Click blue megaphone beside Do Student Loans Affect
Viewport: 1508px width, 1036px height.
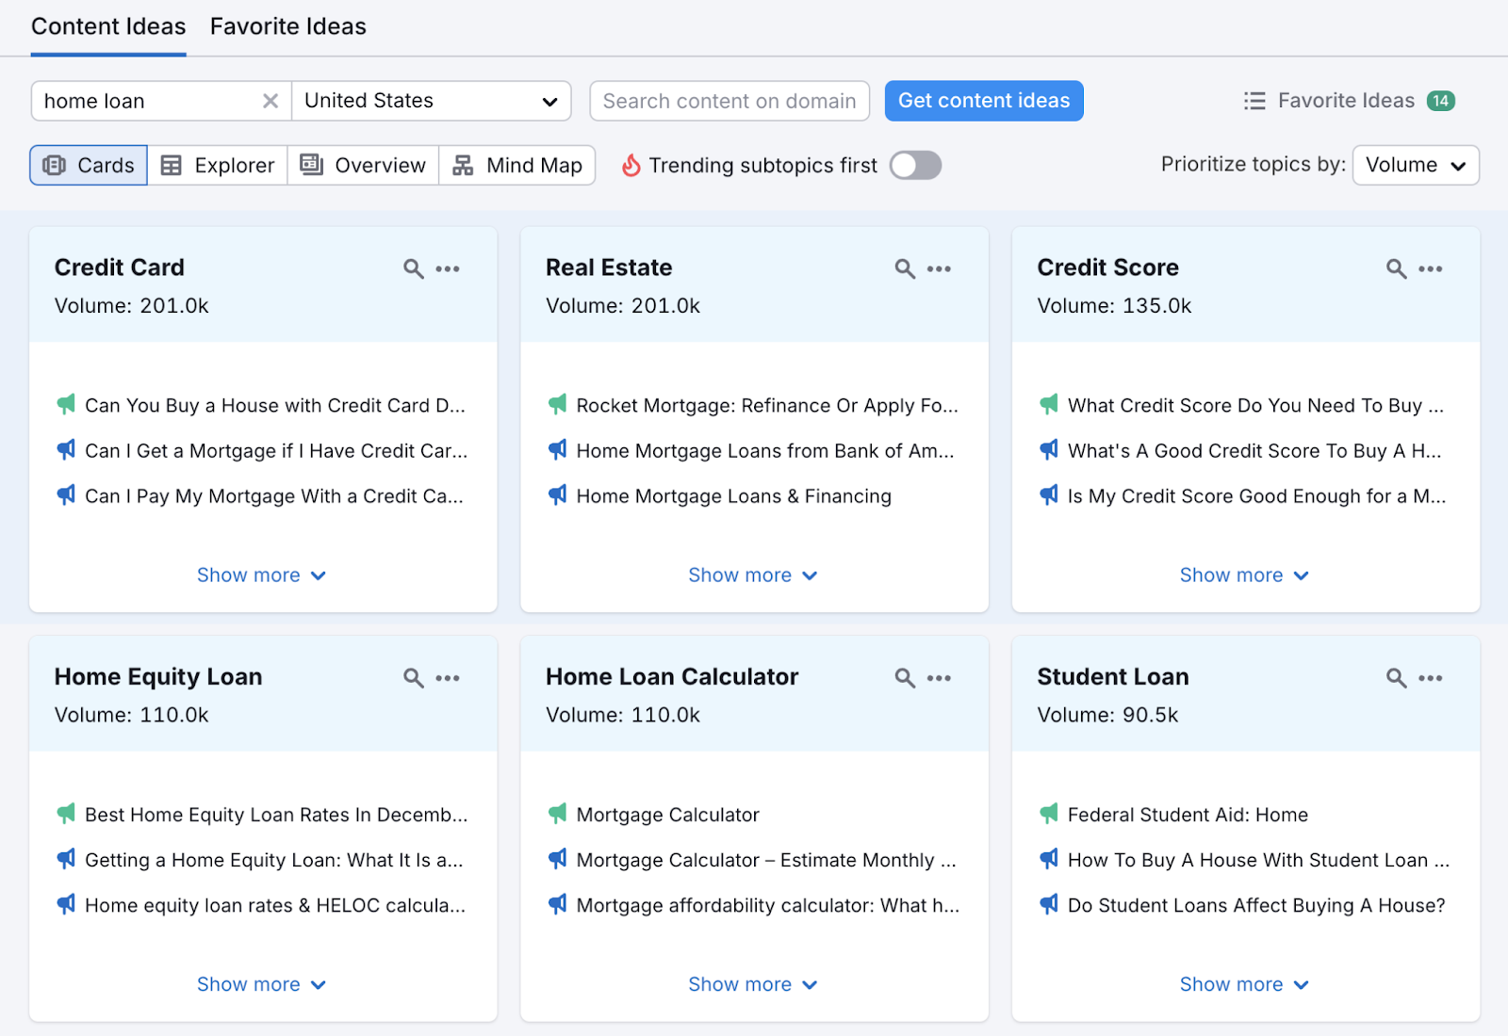pos(1049,904)
